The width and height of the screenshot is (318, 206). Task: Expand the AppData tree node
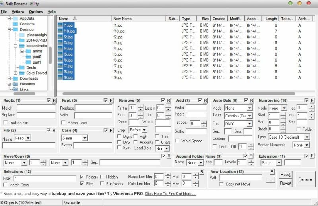point(9,18)
